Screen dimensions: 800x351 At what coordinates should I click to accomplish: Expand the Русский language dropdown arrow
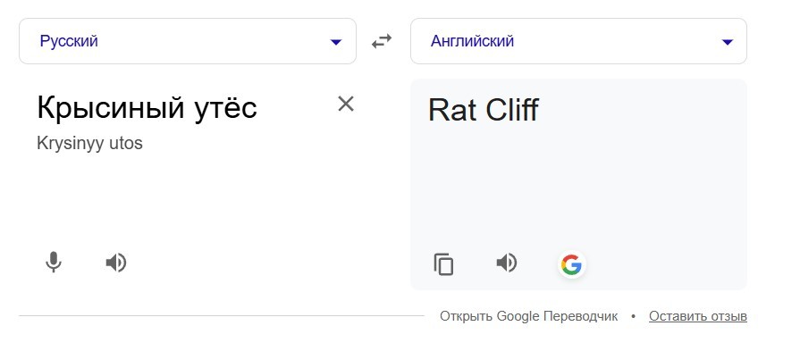click(336, 42)
